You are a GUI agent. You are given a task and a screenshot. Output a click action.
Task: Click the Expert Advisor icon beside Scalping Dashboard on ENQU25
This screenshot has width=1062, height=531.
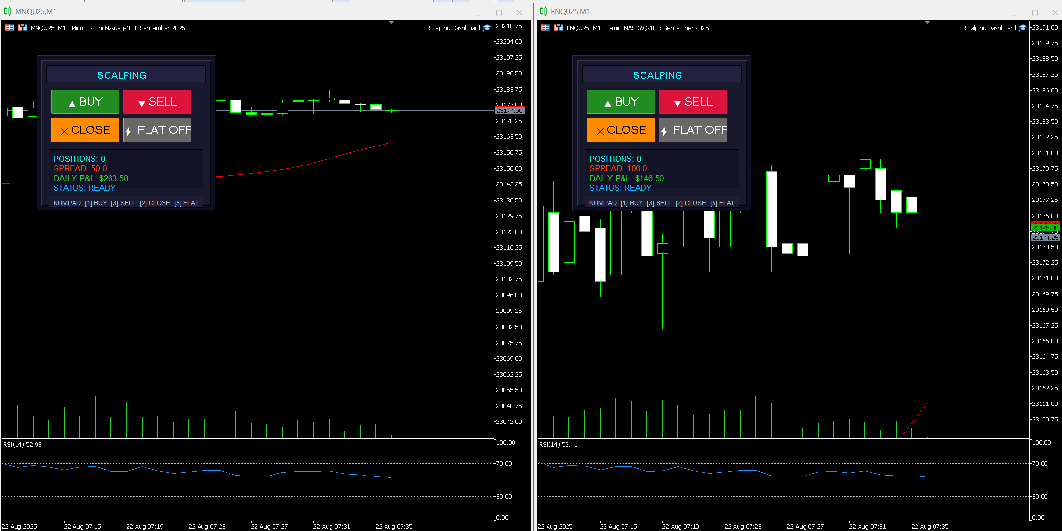point(1022,28)
